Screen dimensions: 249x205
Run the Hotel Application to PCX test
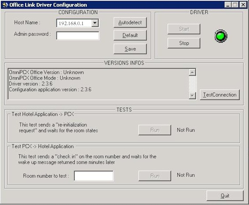(155, 130)
